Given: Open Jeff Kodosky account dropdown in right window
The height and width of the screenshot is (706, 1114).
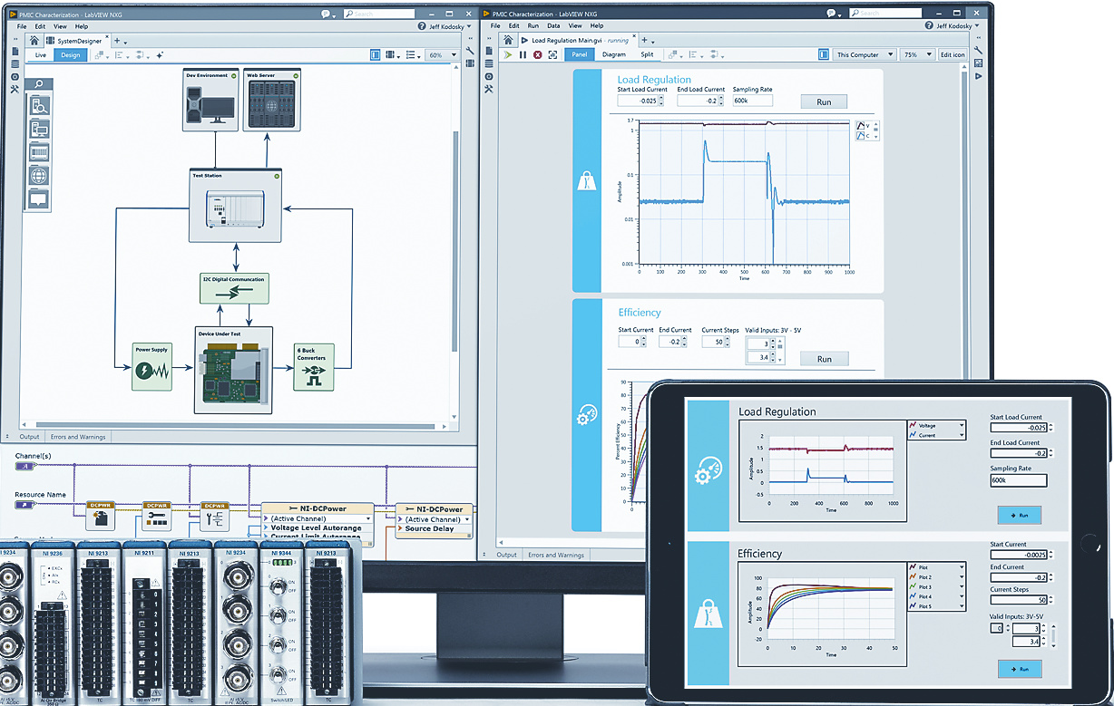Looking at the screenshot, I should click(957, 26).
